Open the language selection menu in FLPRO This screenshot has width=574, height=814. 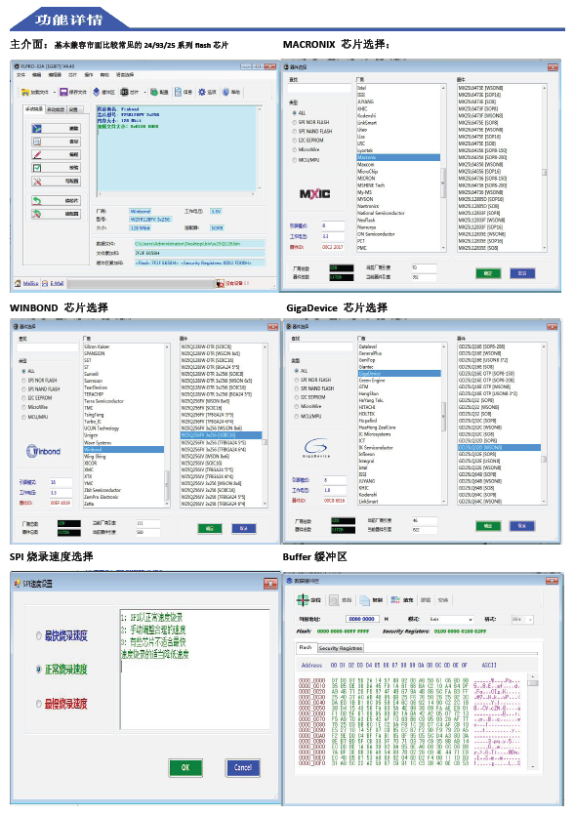pyautogui.click(x=125, y=75)
